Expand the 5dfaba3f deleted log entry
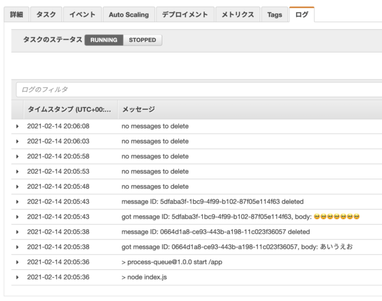The height and width of the screenshot is (301, 382). [17, 202]
